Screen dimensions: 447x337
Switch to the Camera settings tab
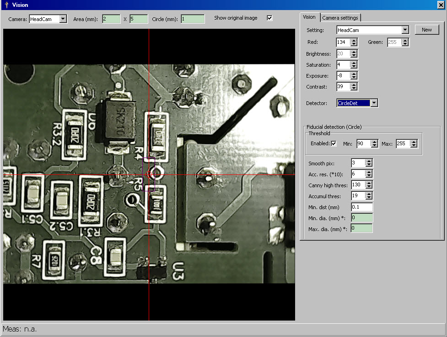pos(340,18)
